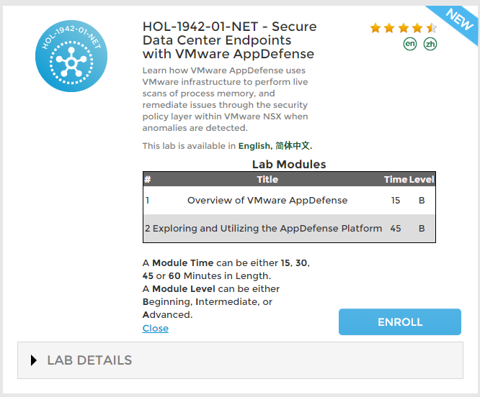Image resolution: width=480 pixels, height=397 pixels.
Task: Click 'Exploring and Utilizing the AppDefense Platform' row
Action: [x=289, y=229]
